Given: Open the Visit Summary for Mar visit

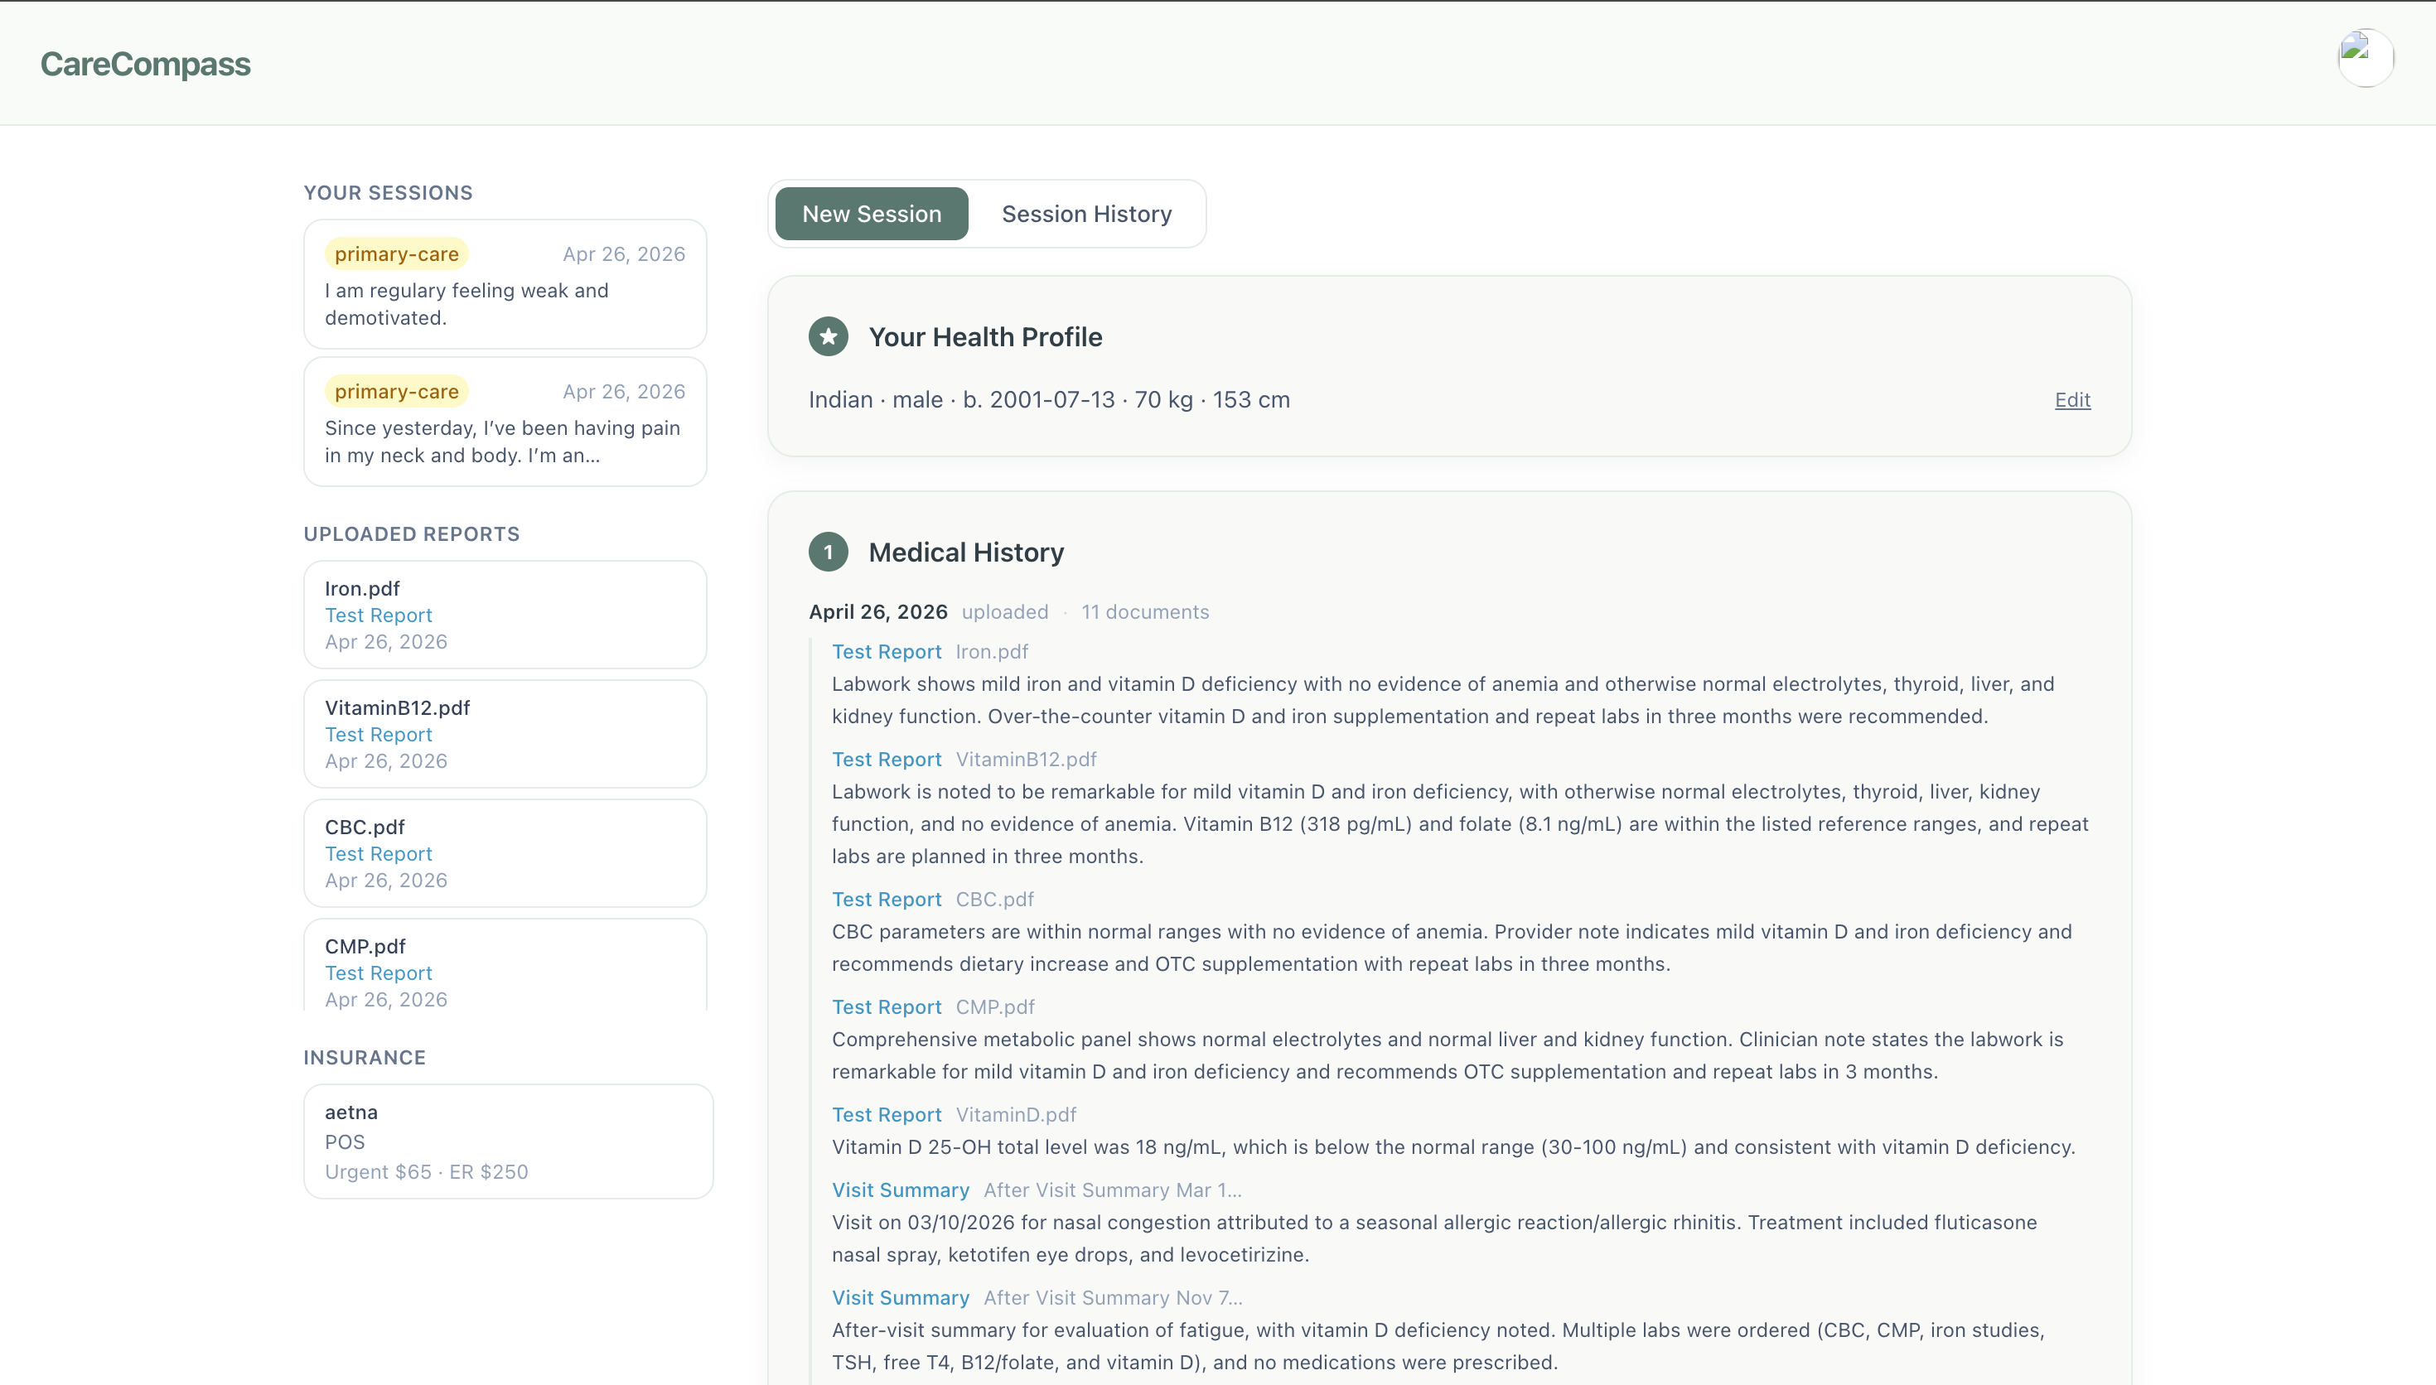Looking at the screenshot, I should click(x=900, y=1190).
